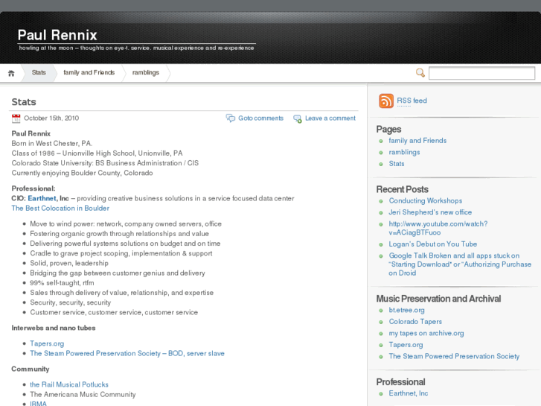Viewport: 541px width, 406px height.
Task: Open the youtube.com/watch recent post link
Action: 438,228
